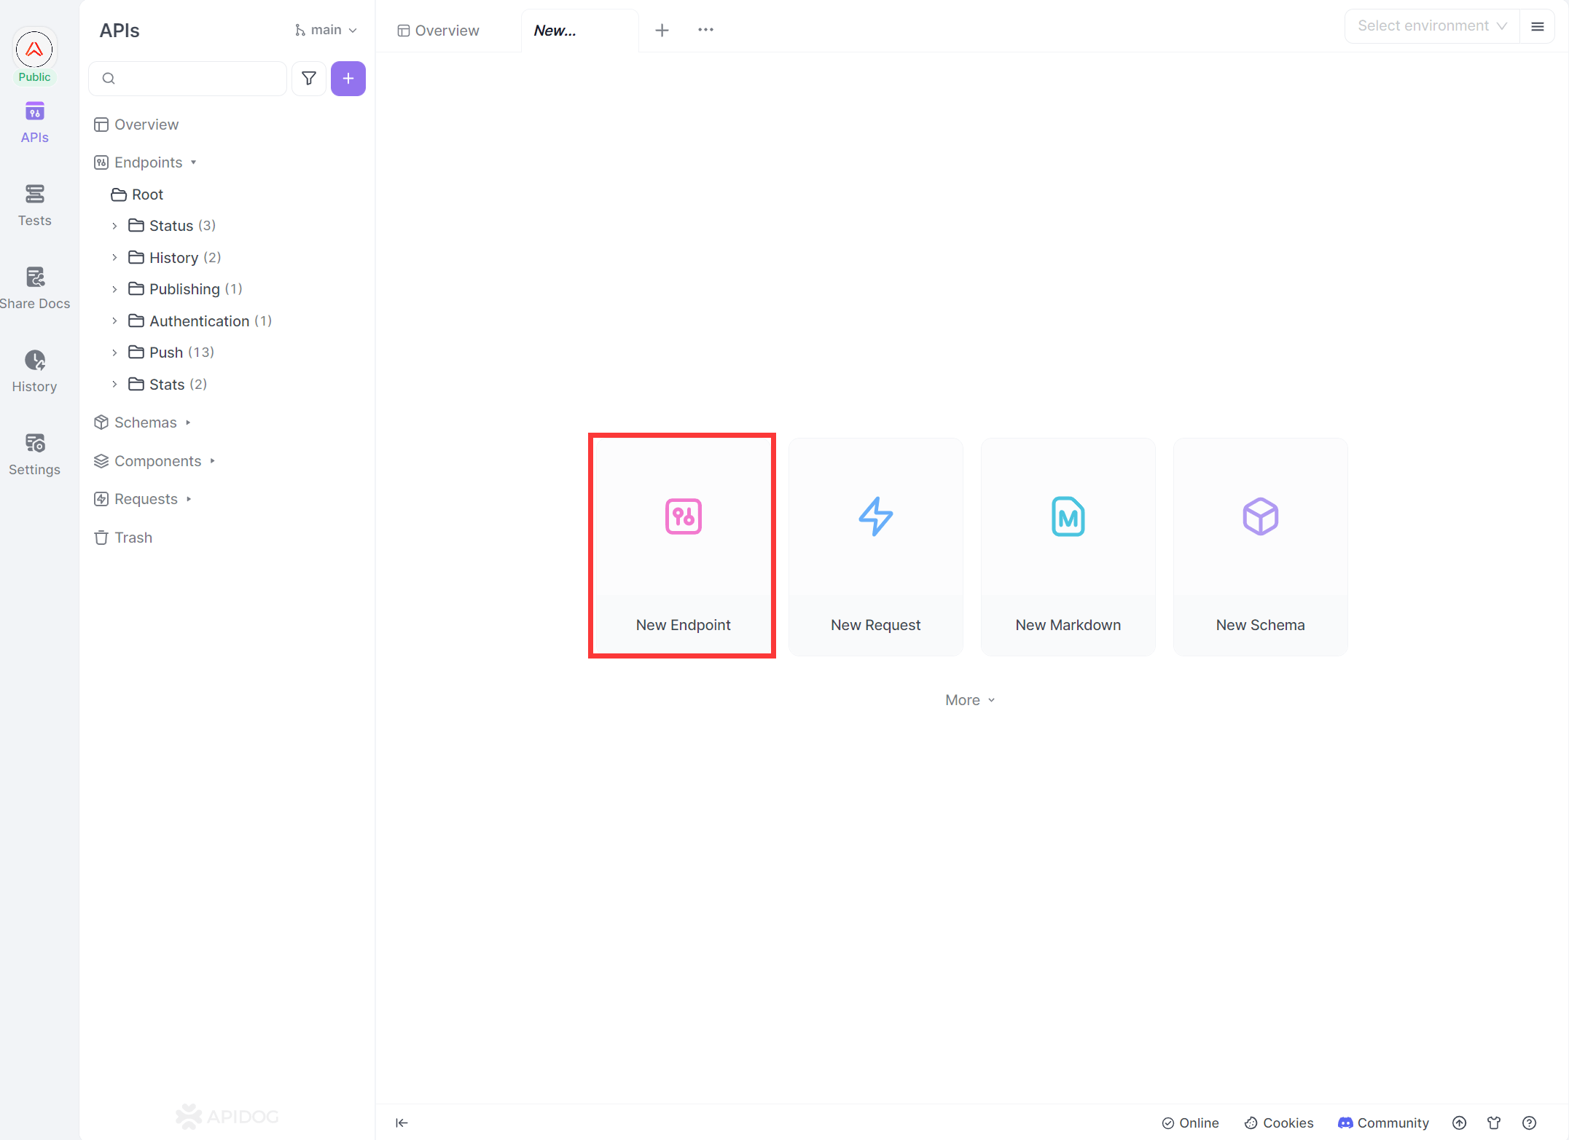Open the Tests section in sidebar
The width and height of the screenshot is (1569, 1140).
coord(34,205)
